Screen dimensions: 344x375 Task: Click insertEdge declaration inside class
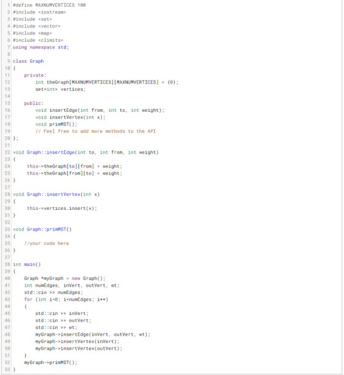tap(100, 110)
